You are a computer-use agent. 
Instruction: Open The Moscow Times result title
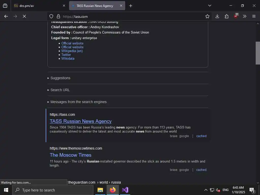click(x=71, y=155)
